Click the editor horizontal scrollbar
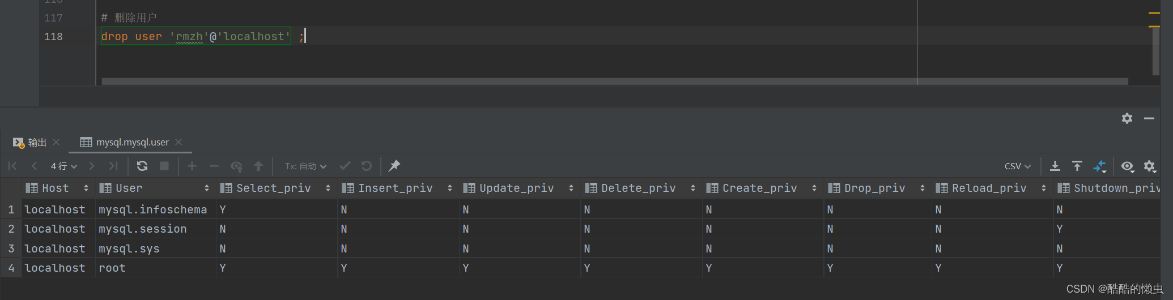This screenshot has width=1173, height=300. click(x=615, y=82)
